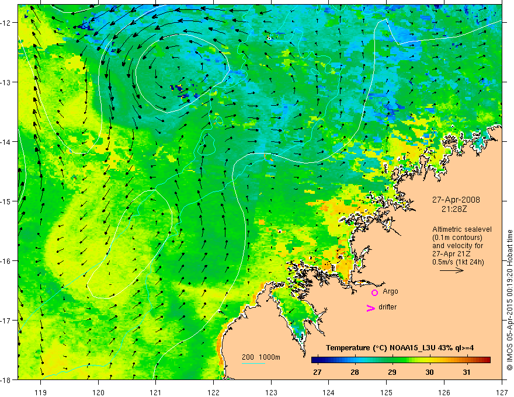Viewport: 514px width, 397px height.
Task: Click the colorbar value 30
Action: (x=429, y=372)
